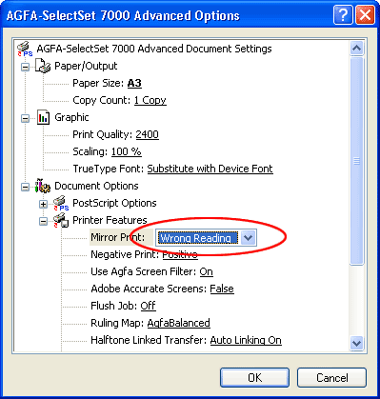
Task: Select the Use Agfa Screen Filter On value
Action: pos(206,271)
